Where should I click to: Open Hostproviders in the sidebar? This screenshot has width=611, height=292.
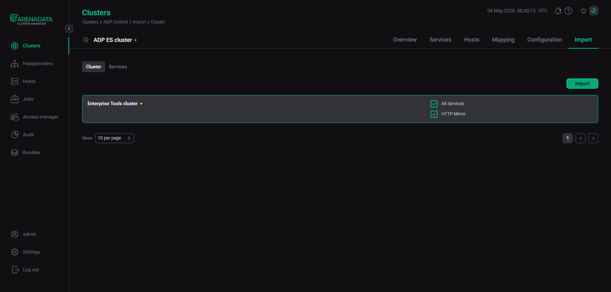pyautogui.click(x=38, y=64)
